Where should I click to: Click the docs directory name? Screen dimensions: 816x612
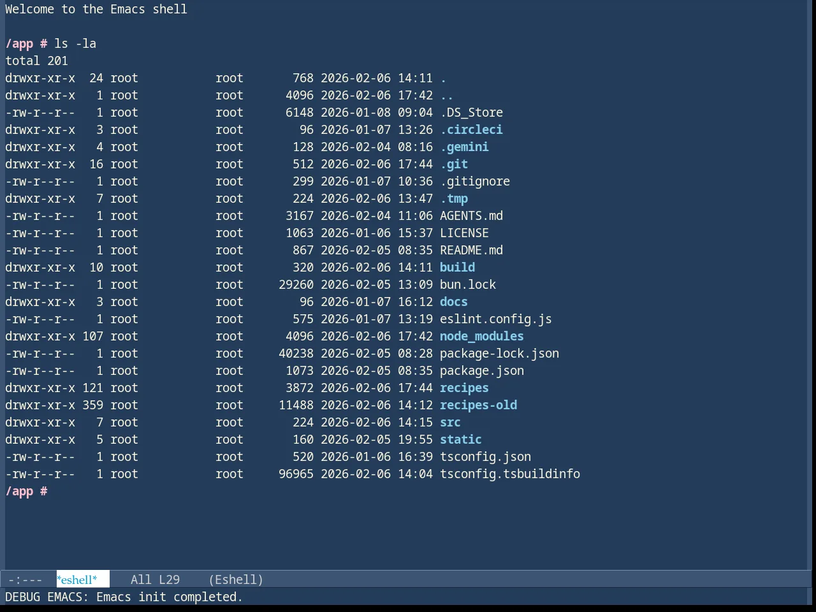point(454,302)
